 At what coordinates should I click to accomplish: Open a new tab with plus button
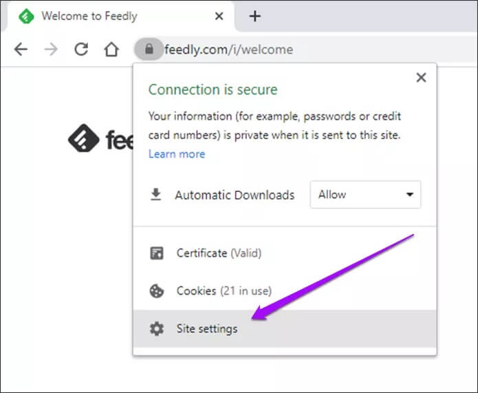point(254,16)
